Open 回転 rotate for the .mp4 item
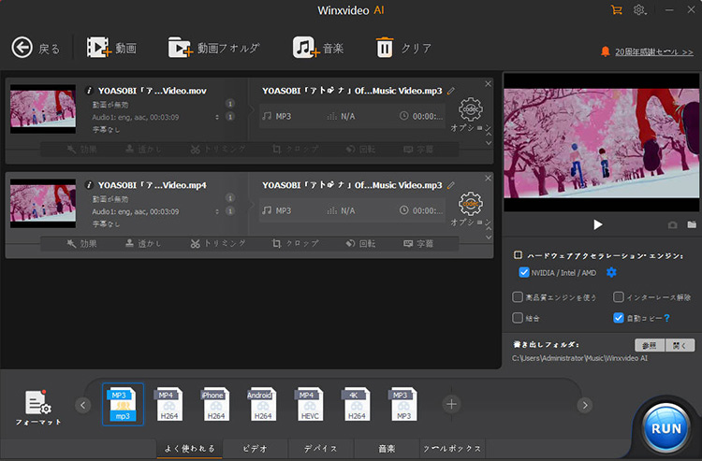702x461 pixels. tap(360, 244)
